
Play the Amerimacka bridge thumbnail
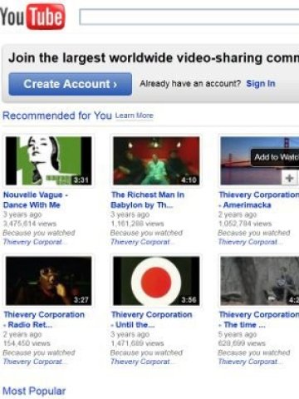(260, 160)
